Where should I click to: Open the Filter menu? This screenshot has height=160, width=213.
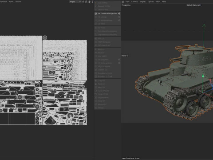pos(158,2)
